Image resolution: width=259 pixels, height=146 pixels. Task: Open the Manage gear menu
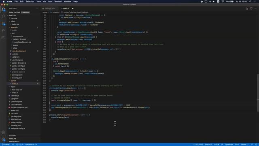click(x=3, y=140)
